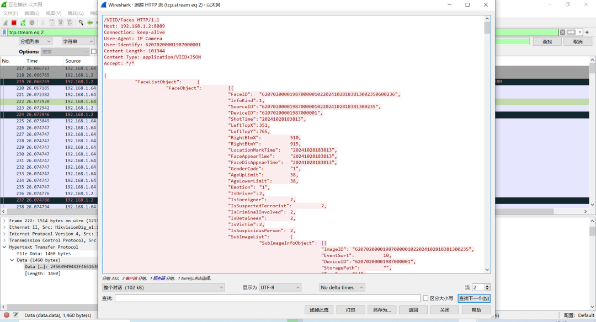The height and width of the screenshot is (322, 596).
Task: Click the Source column header
Action: (81, 61)
